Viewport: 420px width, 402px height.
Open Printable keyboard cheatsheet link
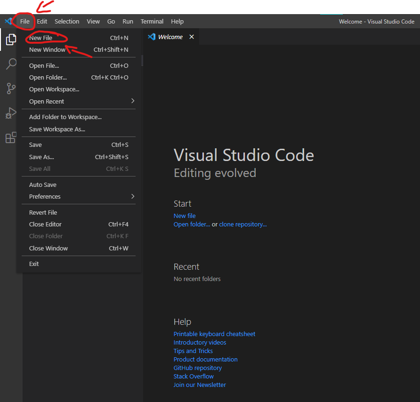tap(214, 334)
